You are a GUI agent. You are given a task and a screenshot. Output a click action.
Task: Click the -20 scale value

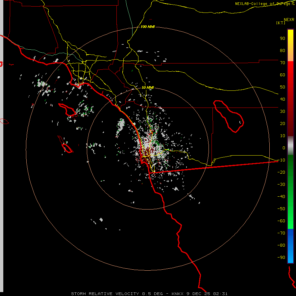(x=281, y=172)
